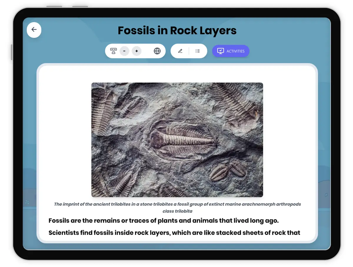Screen dimensions: 353x267
Task: Click the small flower decoration at left edge
Action: click(27, 202)
